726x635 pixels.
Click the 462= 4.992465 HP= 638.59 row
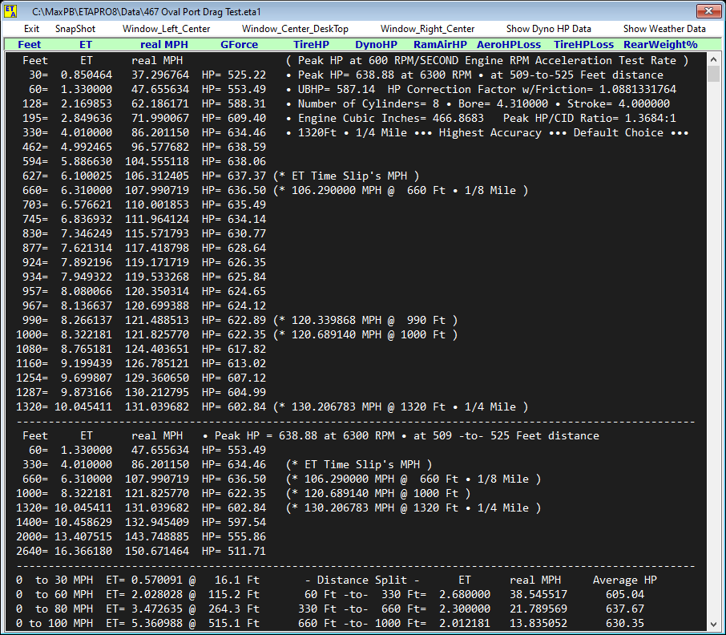click(x=144, y=147)
